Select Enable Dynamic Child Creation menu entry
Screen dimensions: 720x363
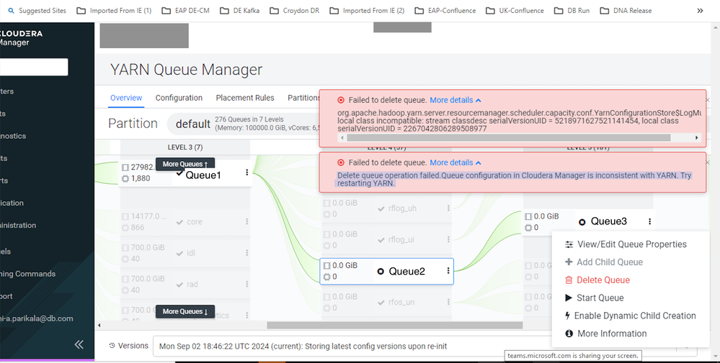pyautogui.click(x=630, y=316)
